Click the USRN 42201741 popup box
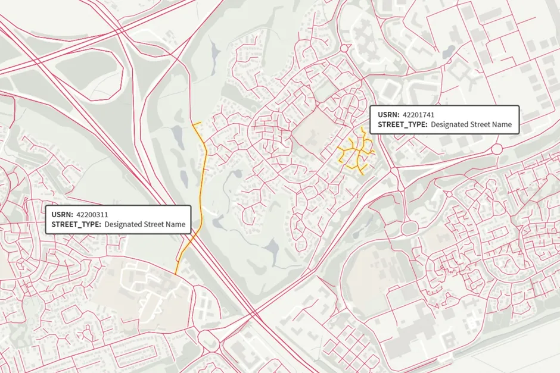This screenshot has width=560, height=373. point(444,120)
